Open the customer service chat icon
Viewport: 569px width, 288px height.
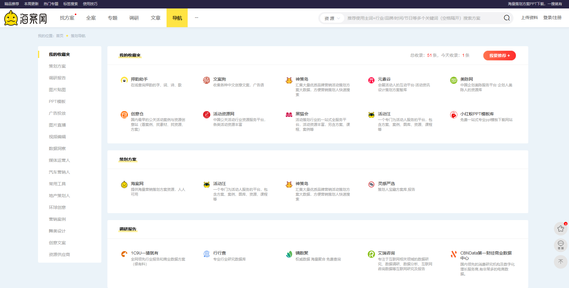tap(561, 245)
